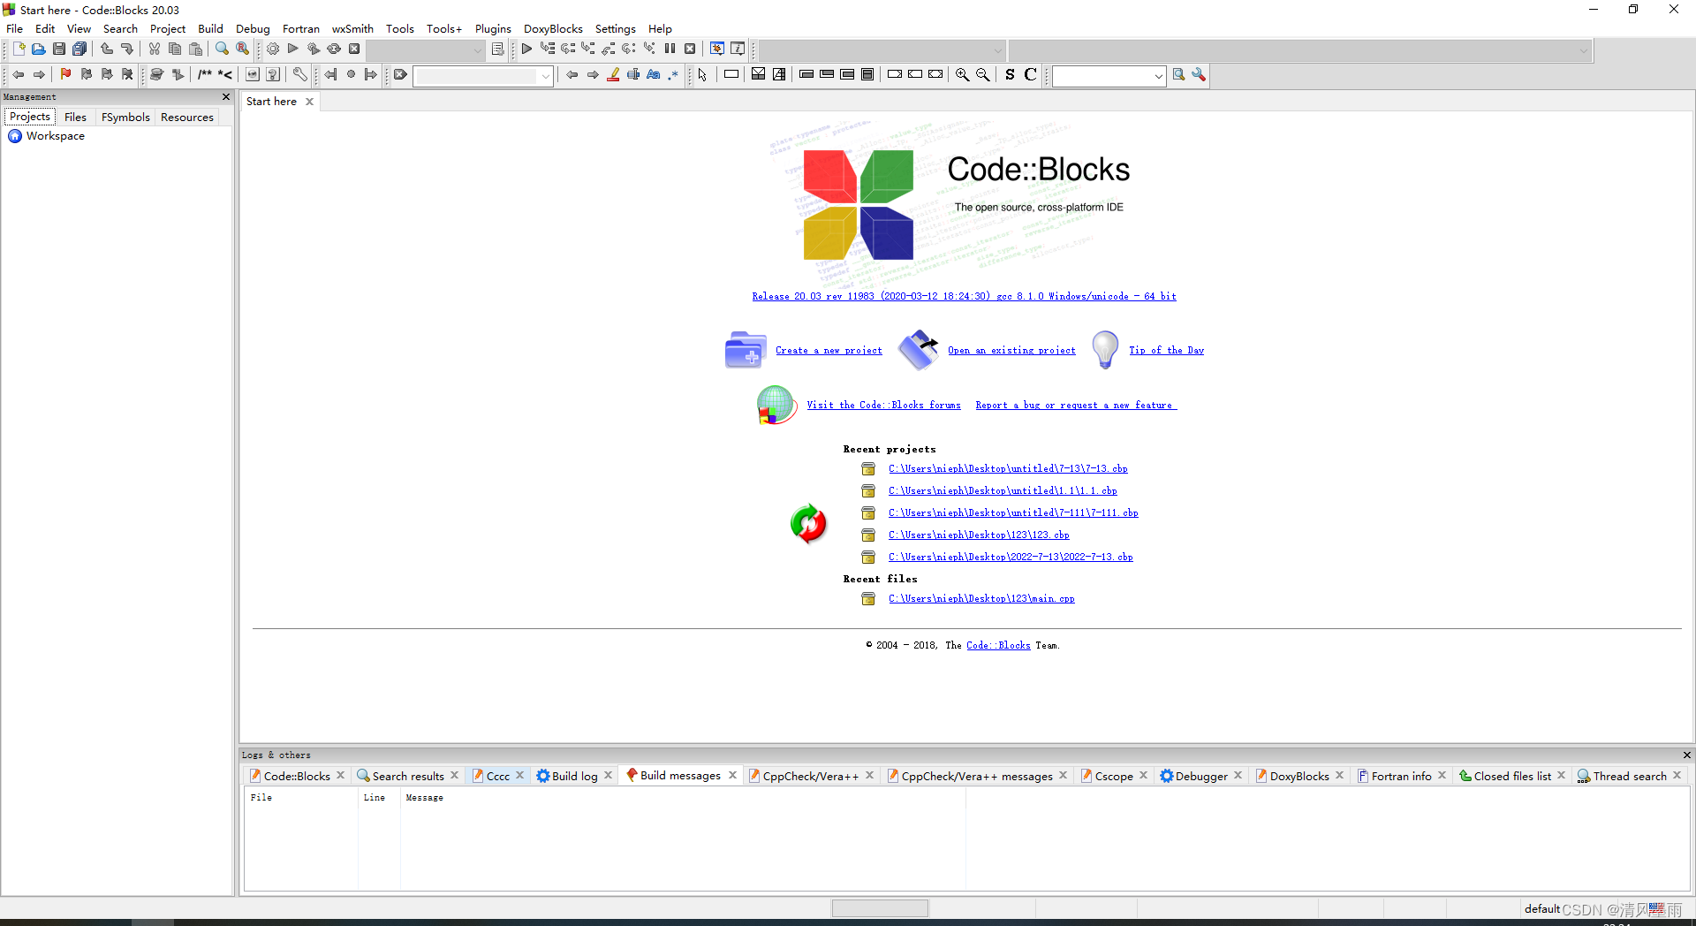Redo using the toolbar arrow icon
The image size is (1696, 926).
[x=127, y=49]
